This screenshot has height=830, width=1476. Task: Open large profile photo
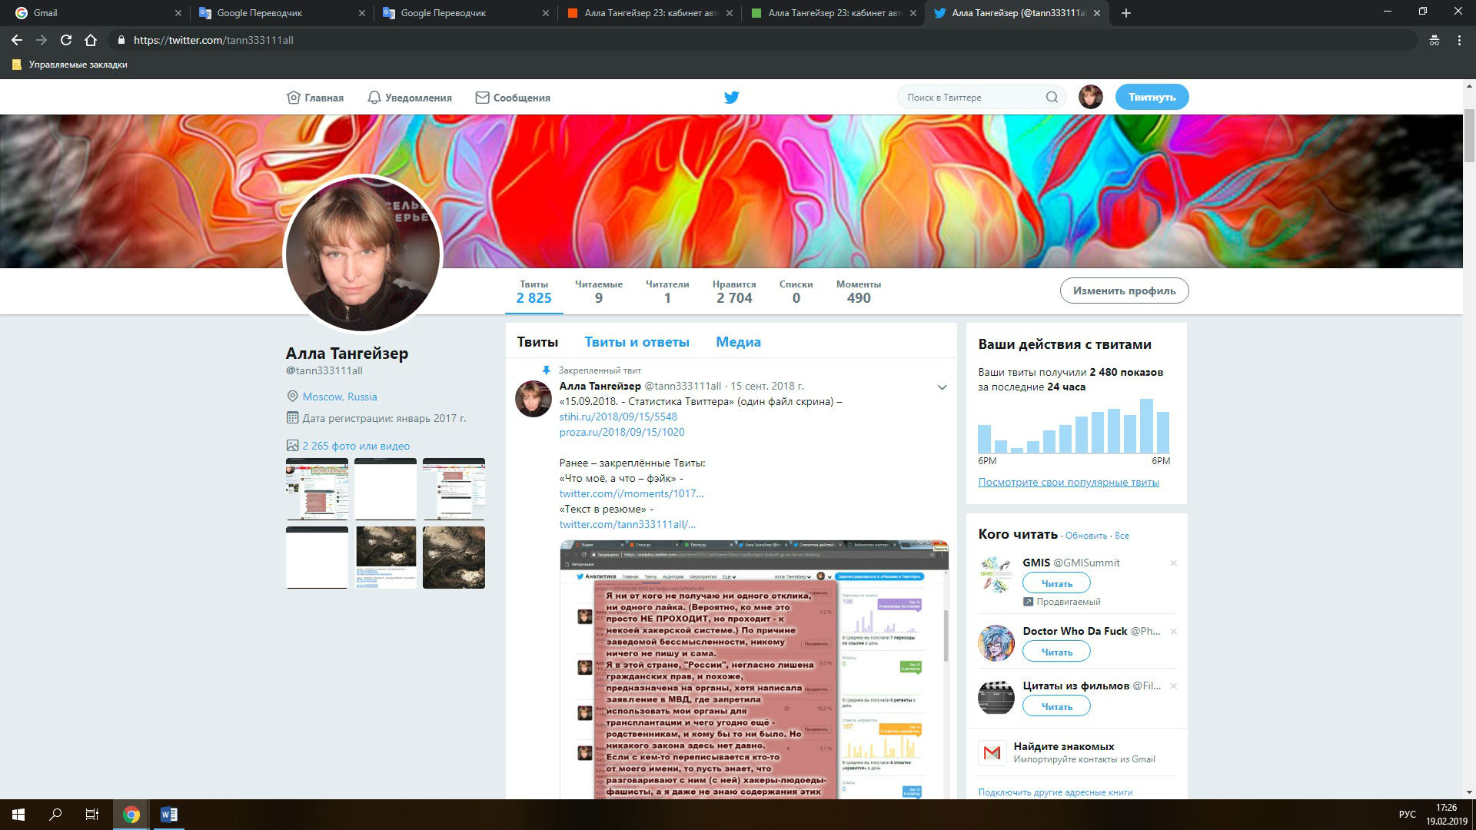pos(363,254)
